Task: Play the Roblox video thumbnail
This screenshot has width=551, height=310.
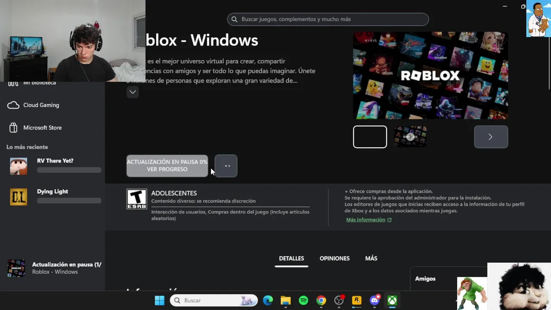Action: [410, 137]
